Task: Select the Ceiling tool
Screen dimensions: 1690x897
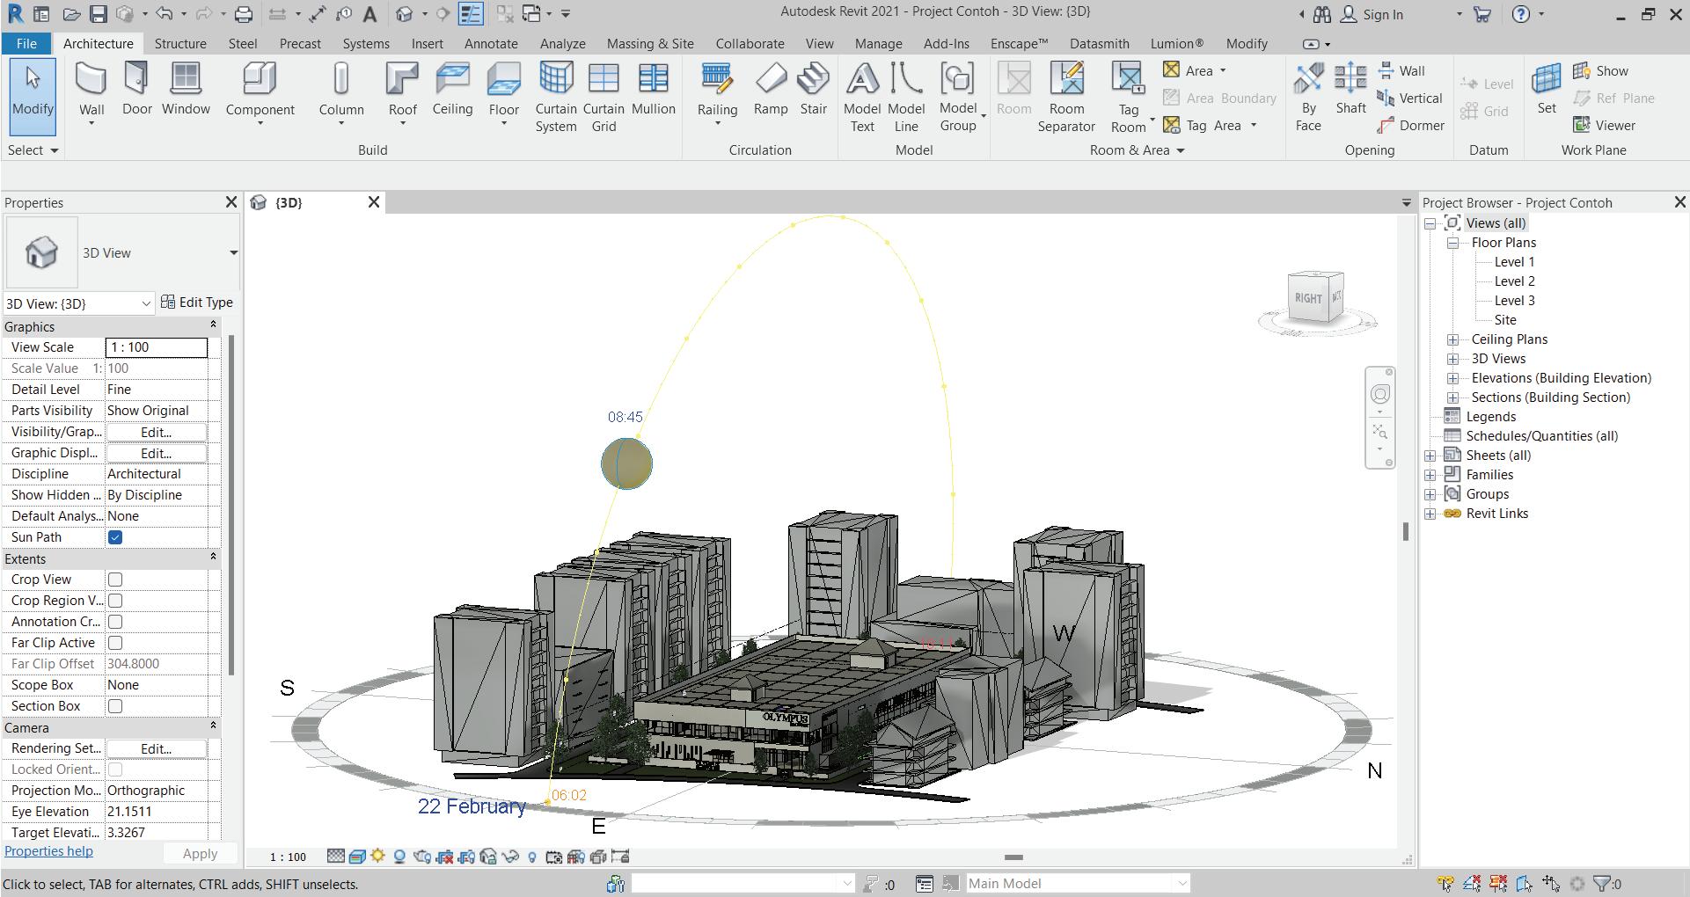Action: pos(452,90)
